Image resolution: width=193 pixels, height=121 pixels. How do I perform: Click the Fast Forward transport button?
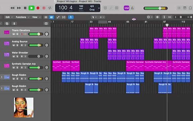19,8
